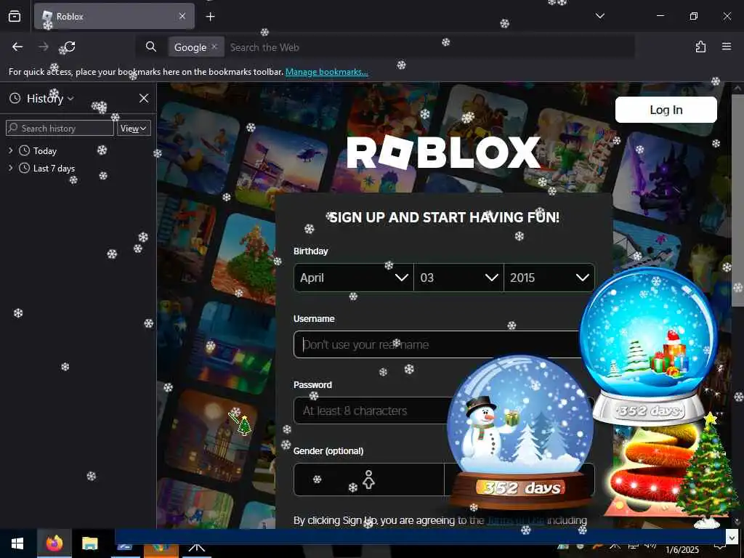The height and width of the screenshot is (558, 744).
Task: Open the Firefox application menu
Action: [x=727, y=46]
